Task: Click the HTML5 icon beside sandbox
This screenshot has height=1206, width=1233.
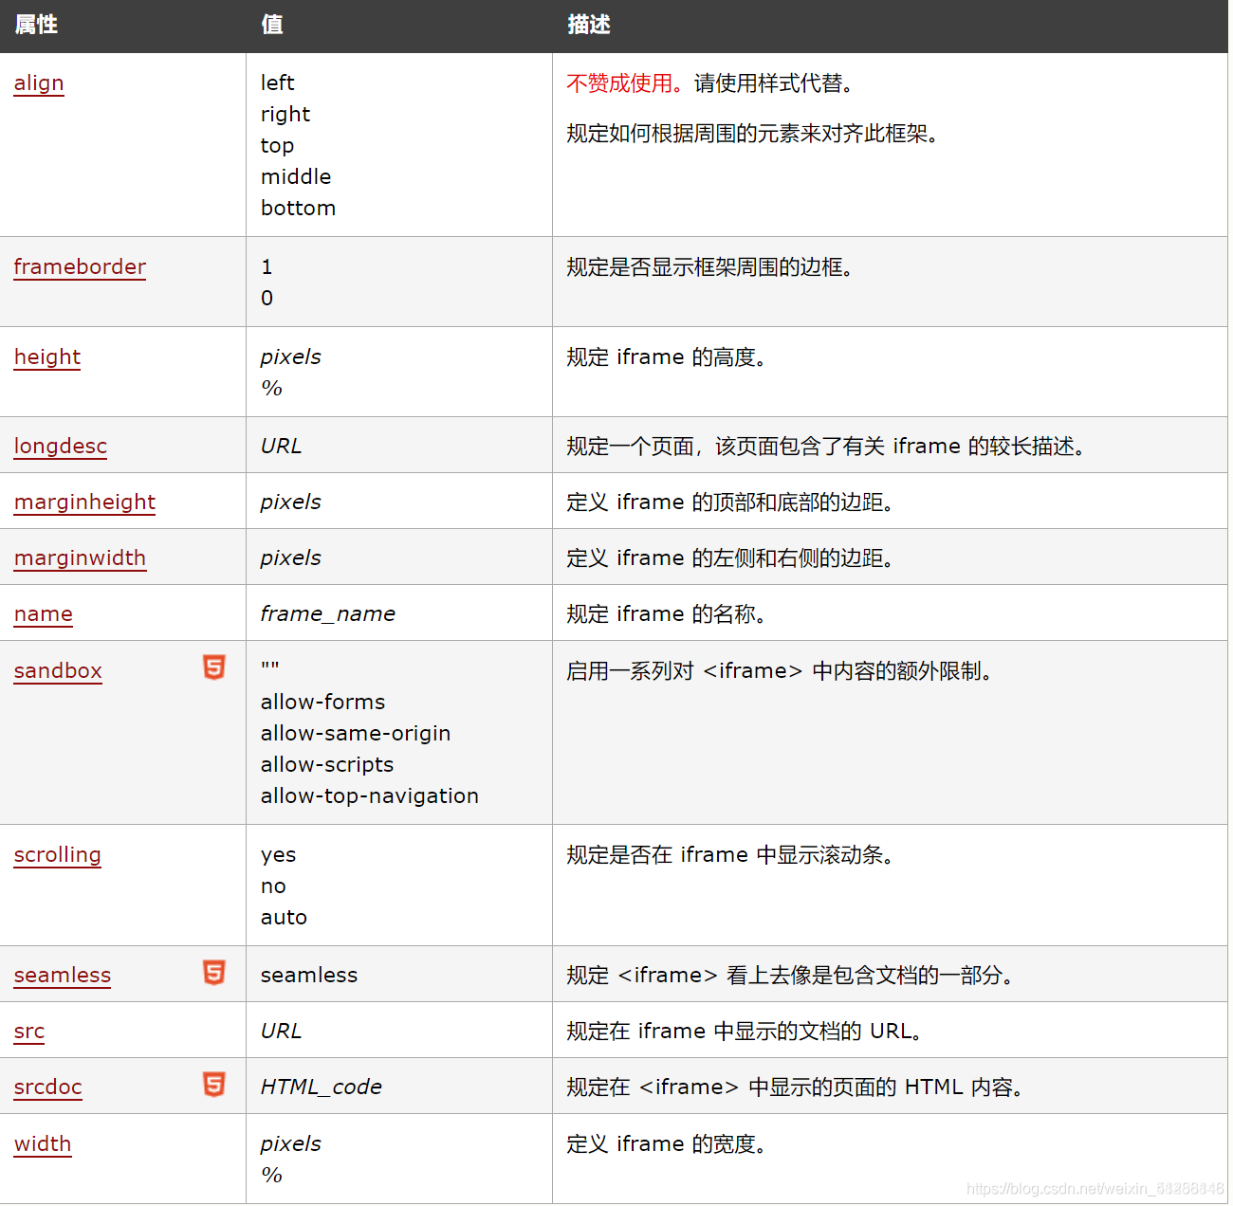Action: pos(214,668)
